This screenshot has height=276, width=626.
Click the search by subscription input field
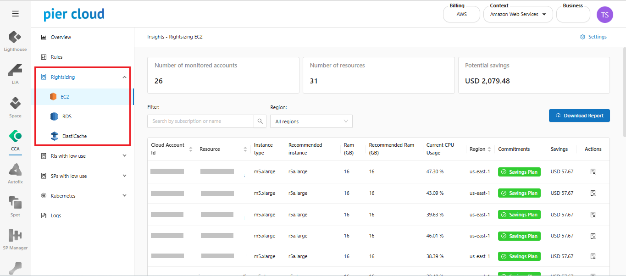click(200, 121)
